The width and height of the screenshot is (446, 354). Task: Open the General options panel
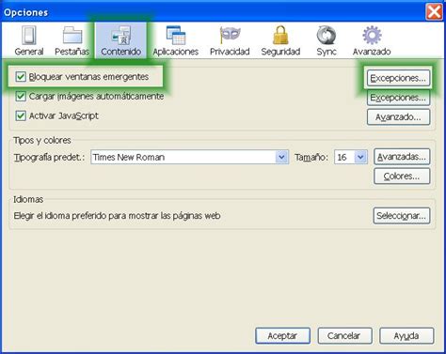[29, 41]
